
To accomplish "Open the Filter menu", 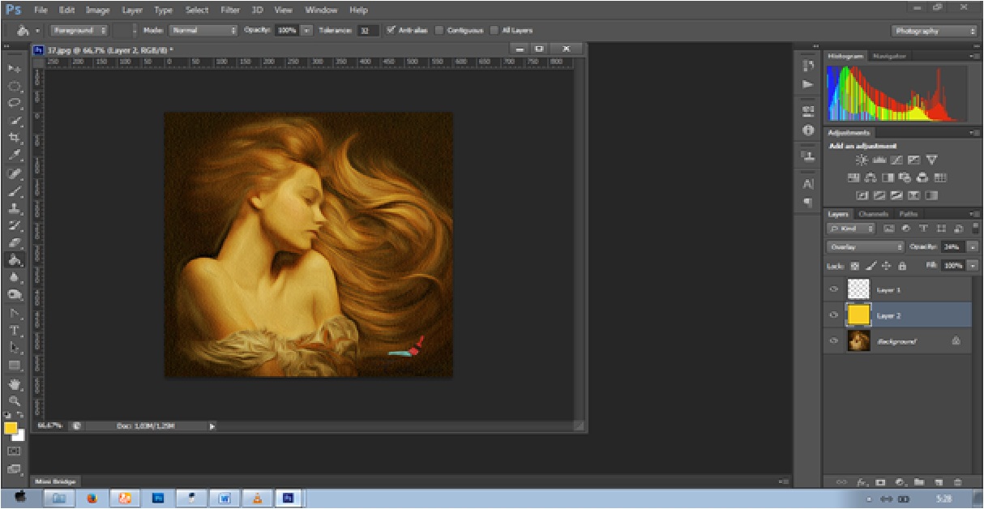I will (x=229, y=11).
